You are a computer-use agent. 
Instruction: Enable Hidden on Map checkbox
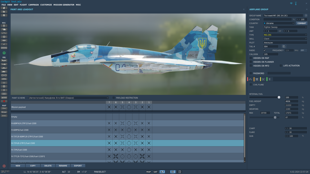point(251,58)
